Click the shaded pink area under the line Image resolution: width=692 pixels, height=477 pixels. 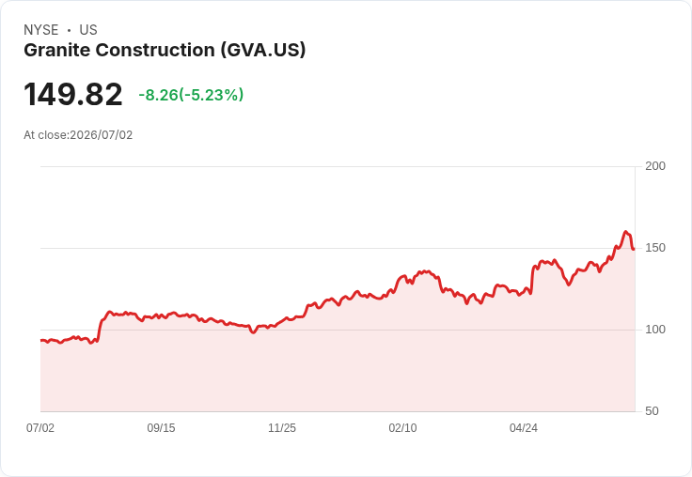(x=338, y=370)
